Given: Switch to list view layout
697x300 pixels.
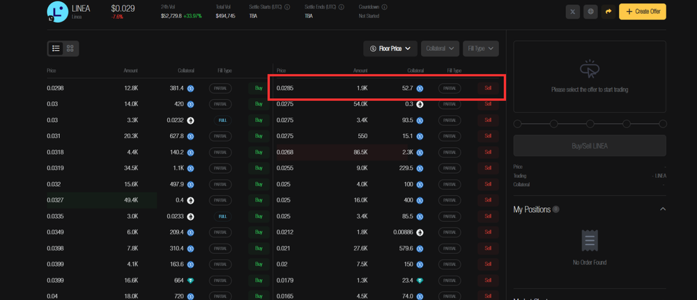Looking at the screenshot, I should click(x=56, y=49).
